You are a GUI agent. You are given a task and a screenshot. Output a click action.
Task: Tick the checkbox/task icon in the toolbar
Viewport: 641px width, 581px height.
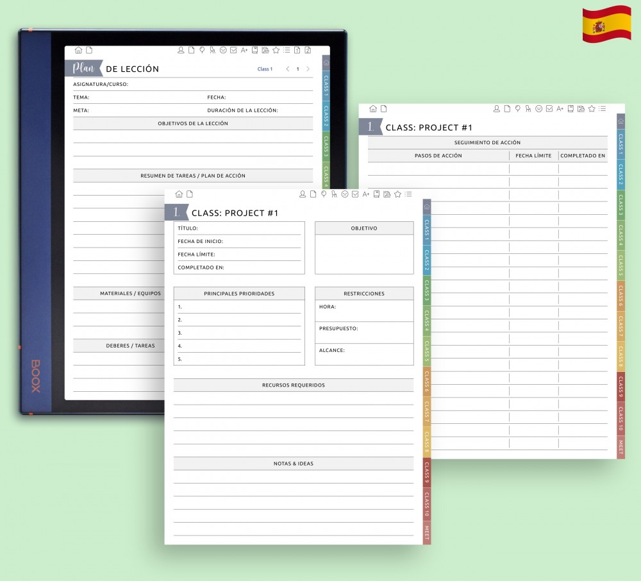[x=354, y=194]
